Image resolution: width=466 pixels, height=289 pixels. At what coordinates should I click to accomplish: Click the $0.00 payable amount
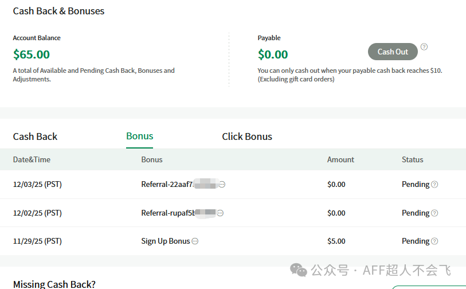[x=273, y=54]
